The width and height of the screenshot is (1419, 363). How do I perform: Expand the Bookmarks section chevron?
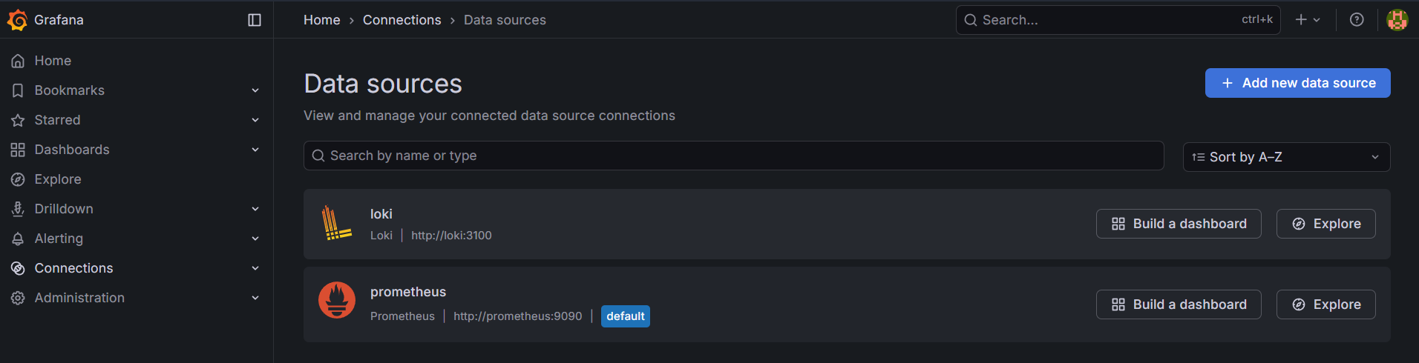[x=255, y=90]
